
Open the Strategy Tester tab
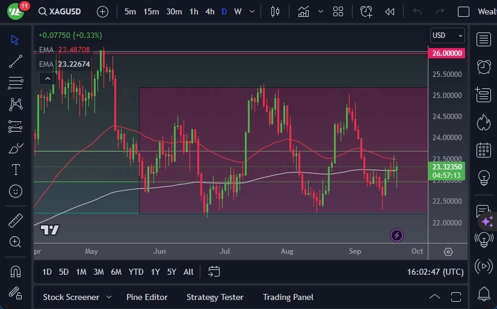click(x=215, y=297)
